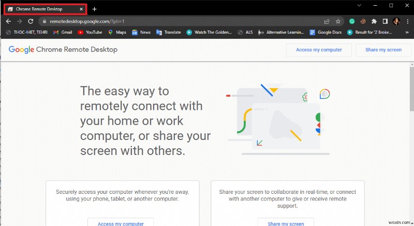Click Access my computer in the lower card

(x=121, y=223)
